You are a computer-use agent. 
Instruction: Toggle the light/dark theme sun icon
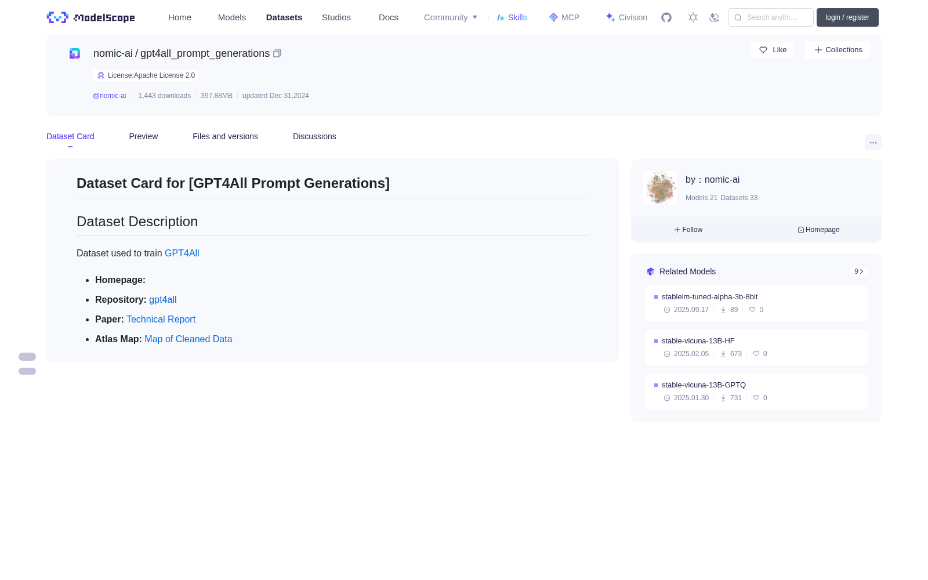click(x=693, y=17)
